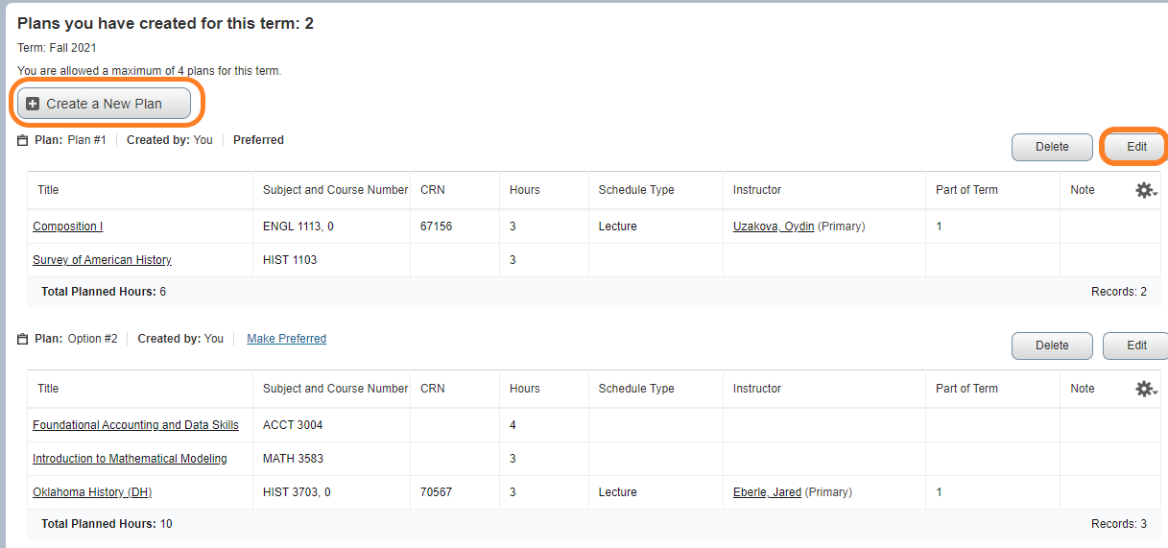
Task: Open the gear settings for Plan #1 table
Action: [x=1145, y=190]
